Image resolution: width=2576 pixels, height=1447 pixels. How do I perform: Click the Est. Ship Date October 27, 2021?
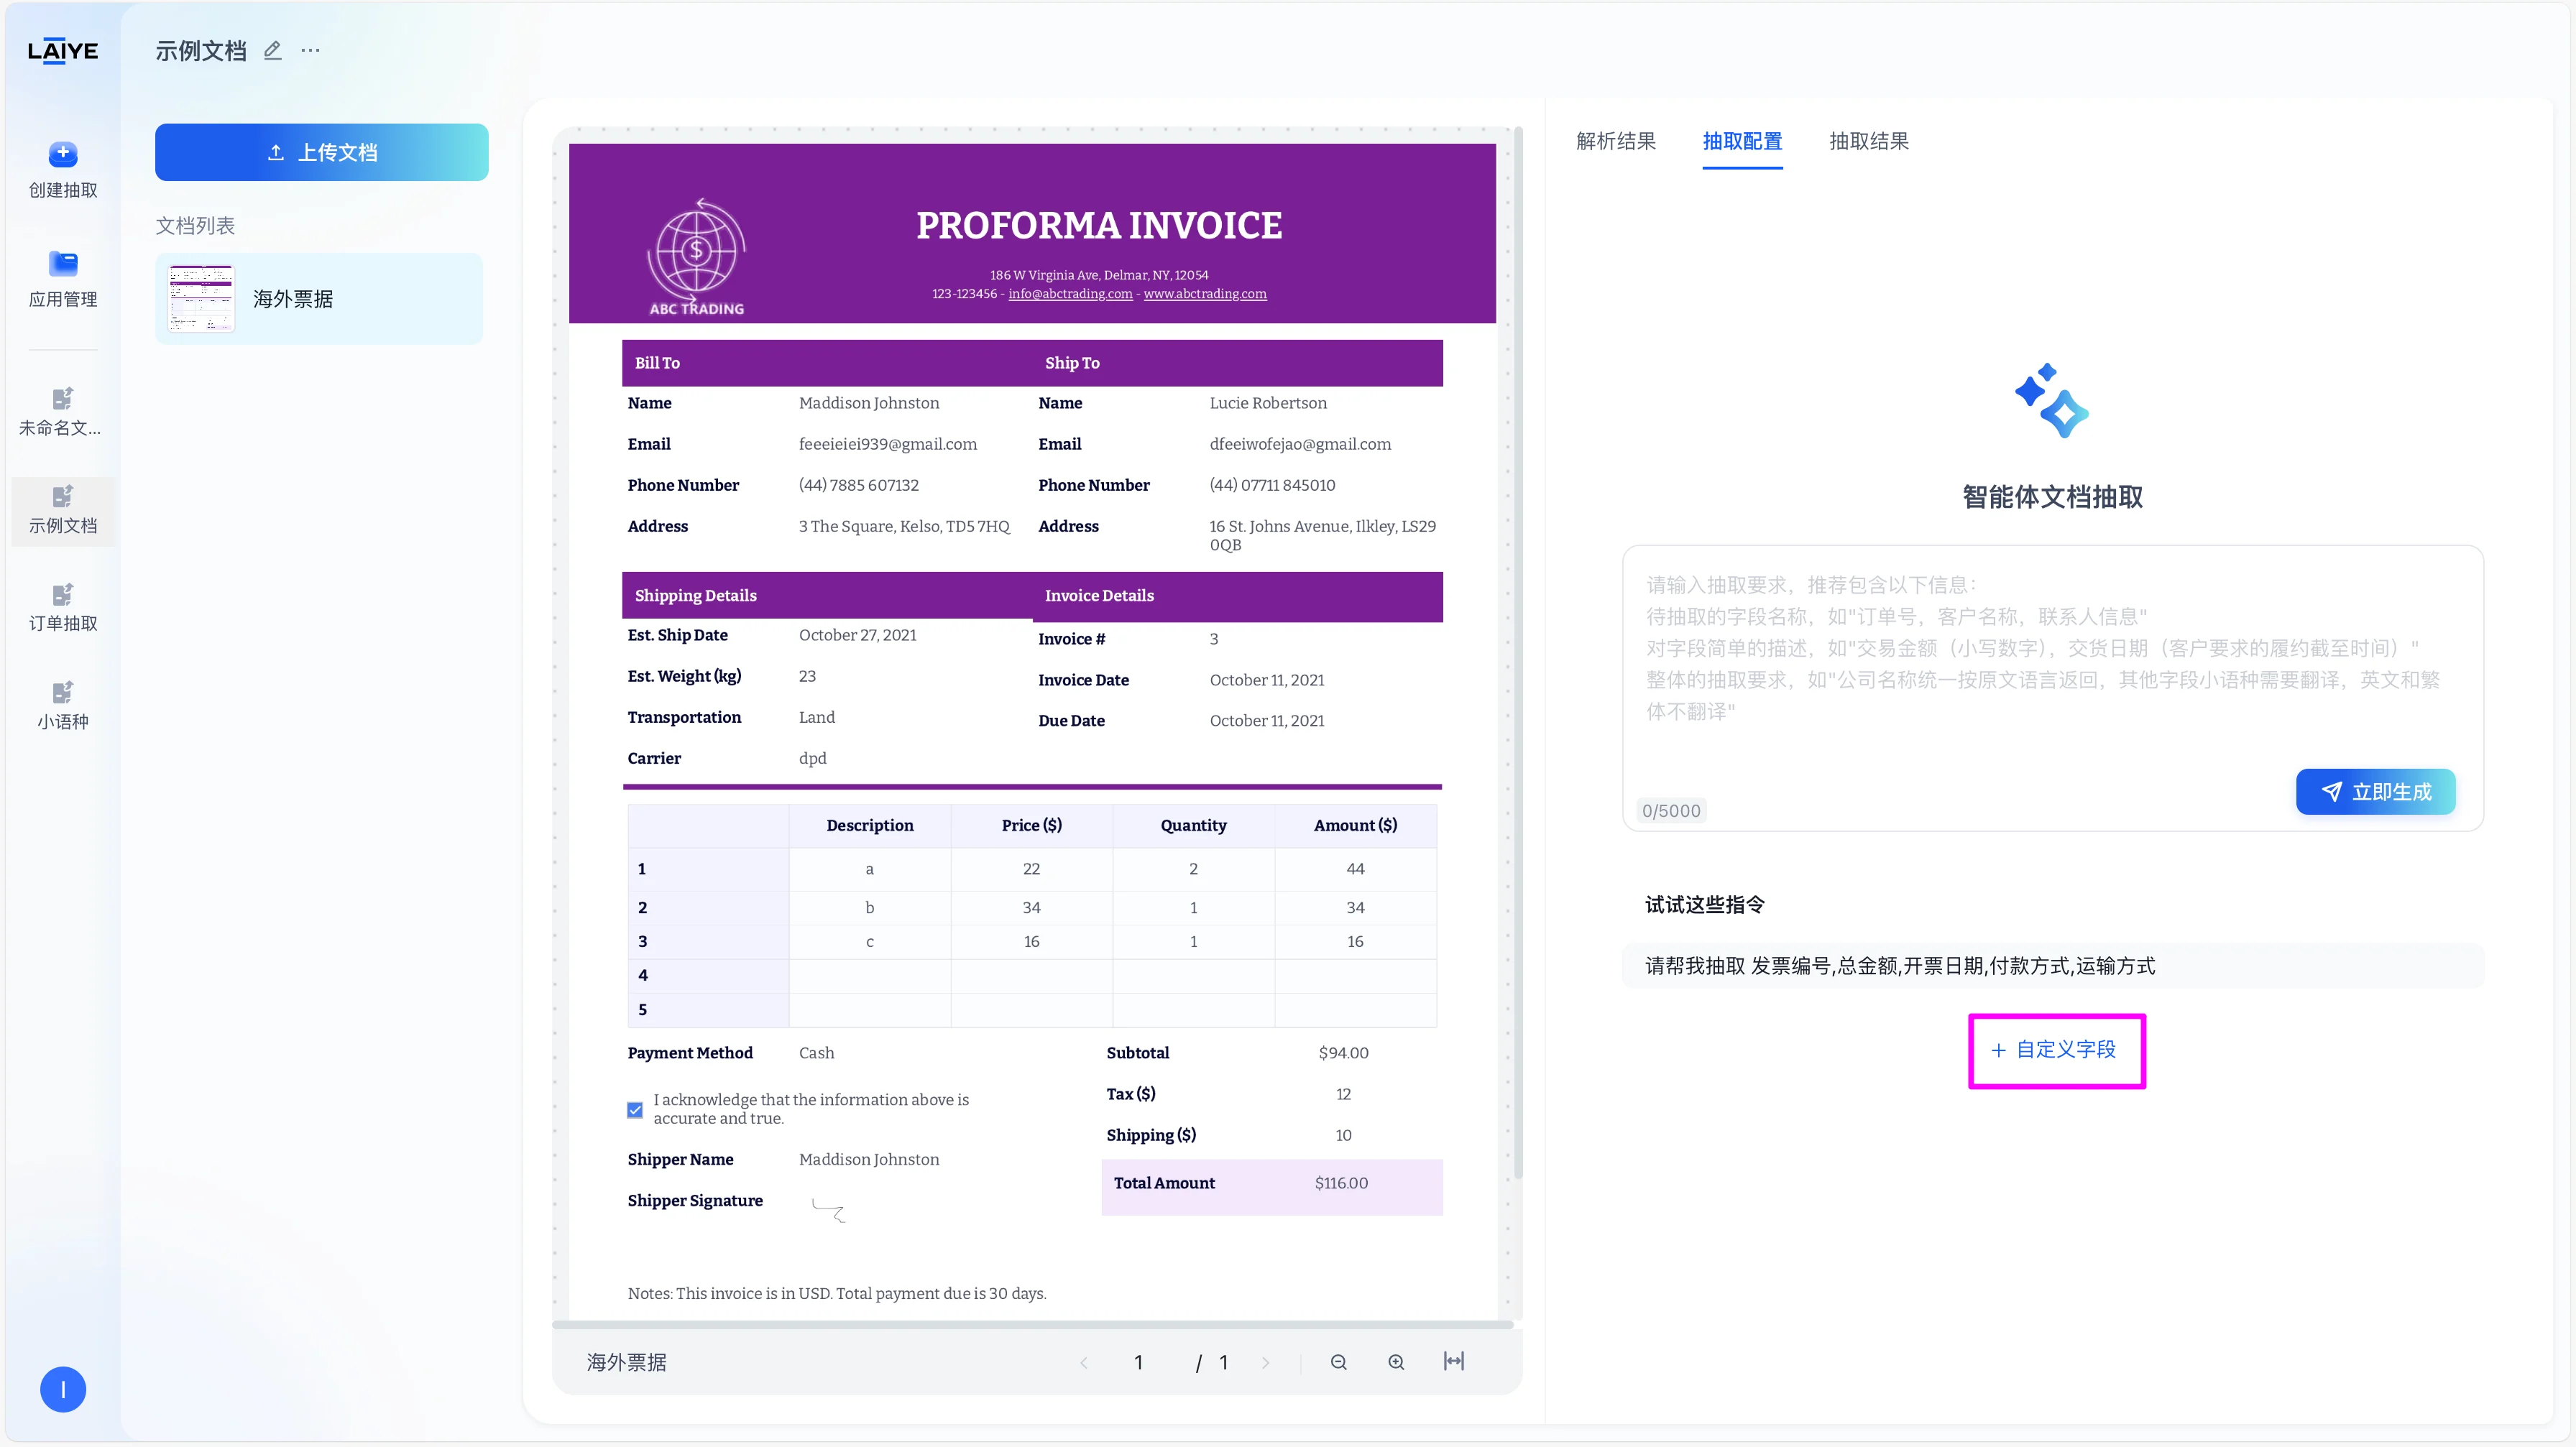coord(858,634)
